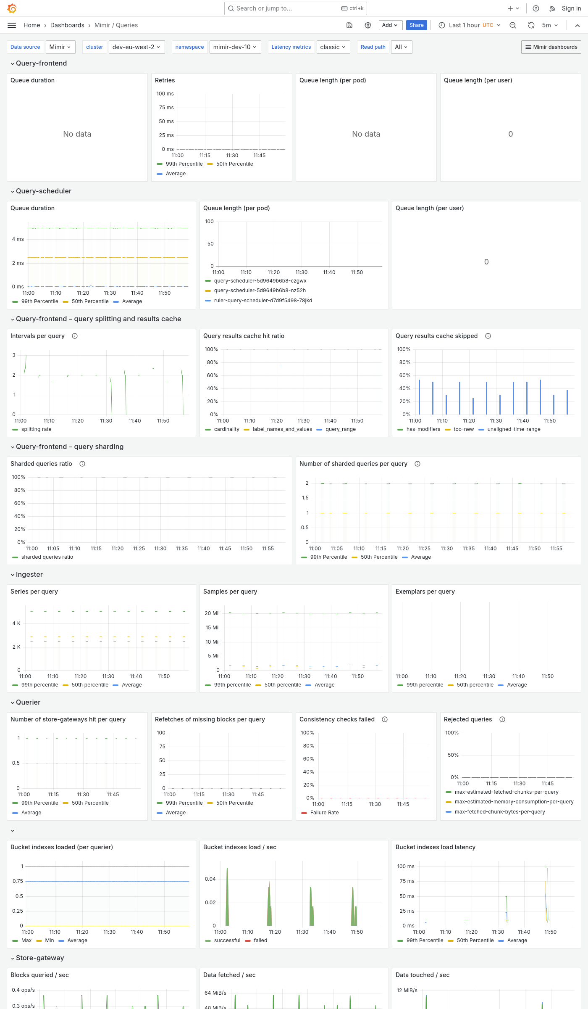Click green swatch of sharded queries ratio legend
Screen dimensions: 588x1009
[15, 557]
